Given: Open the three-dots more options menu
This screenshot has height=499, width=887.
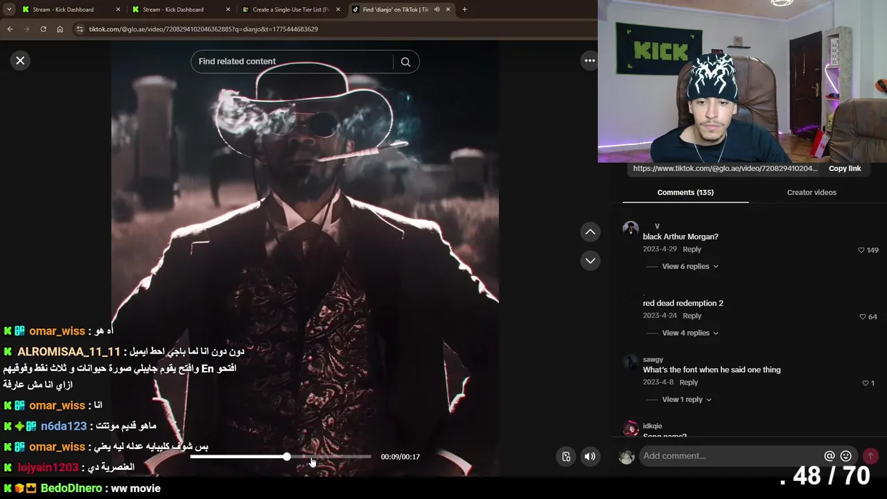Looking at the screenshot, I should [x=590, y=60].
